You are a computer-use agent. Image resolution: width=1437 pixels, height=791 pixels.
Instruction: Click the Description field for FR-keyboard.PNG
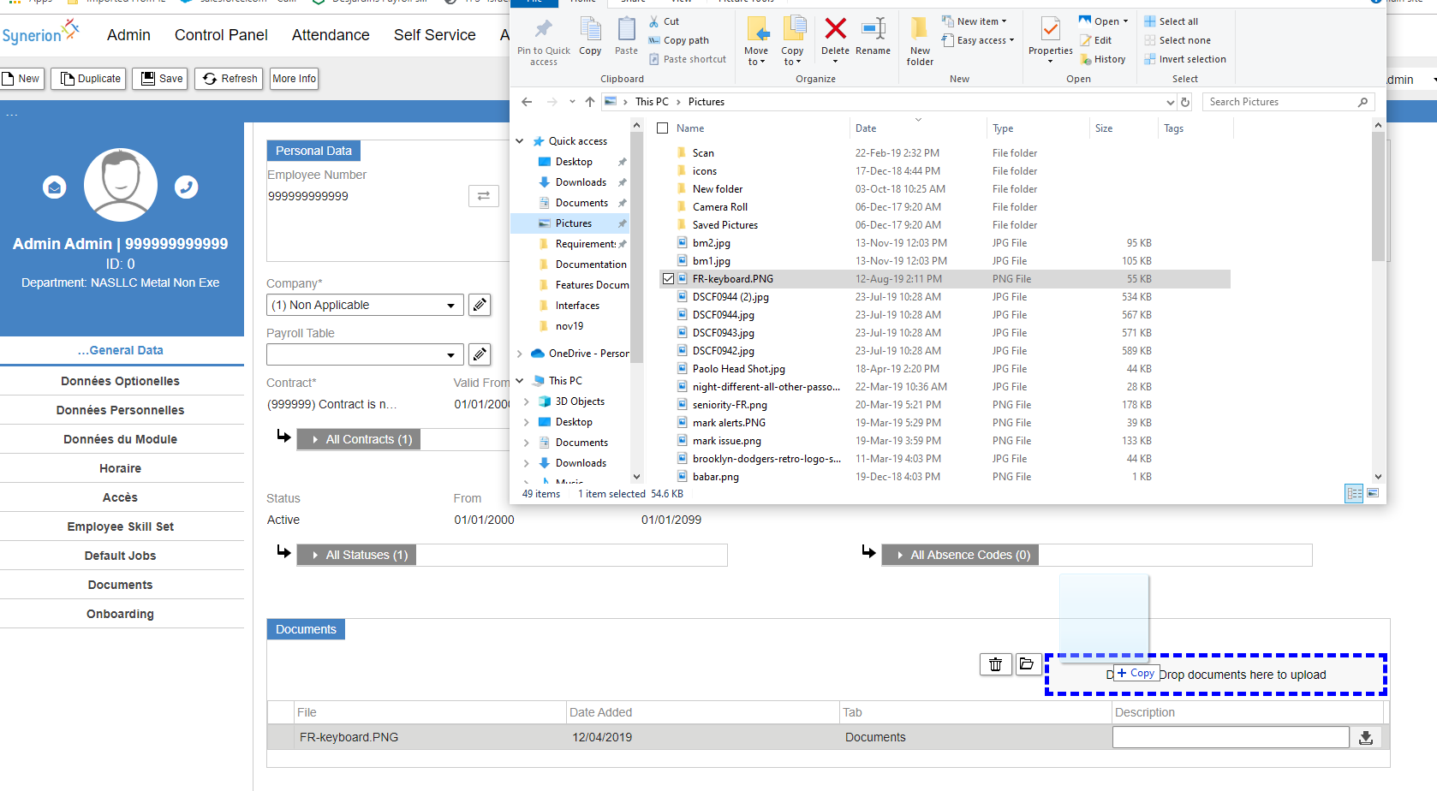pyautogui.click(x=1231, y=737)
